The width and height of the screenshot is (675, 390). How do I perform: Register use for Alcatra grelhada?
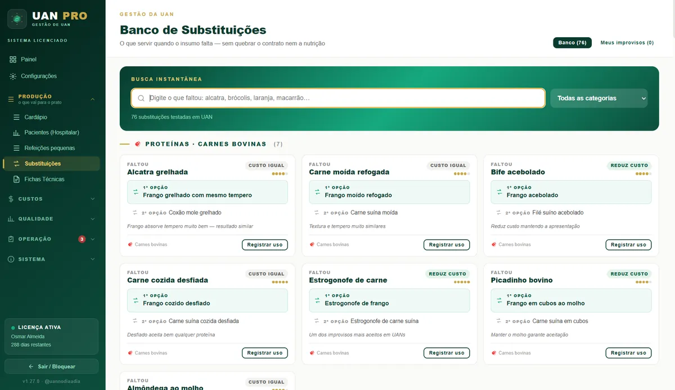click(265, 245)
